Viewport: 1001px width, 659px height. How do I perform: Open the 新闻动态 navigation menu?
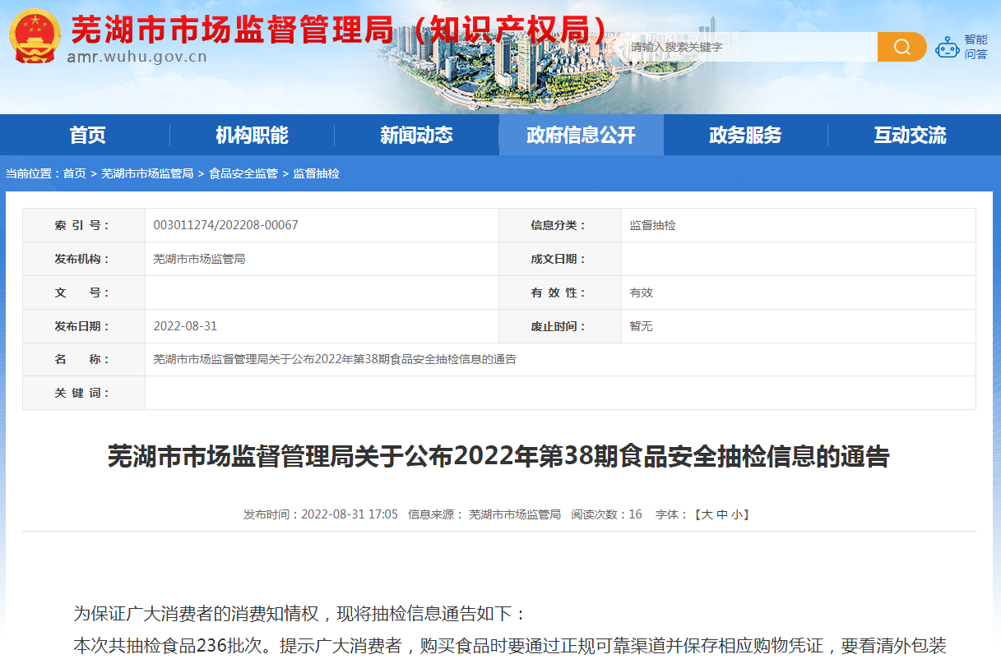[416, 136]
